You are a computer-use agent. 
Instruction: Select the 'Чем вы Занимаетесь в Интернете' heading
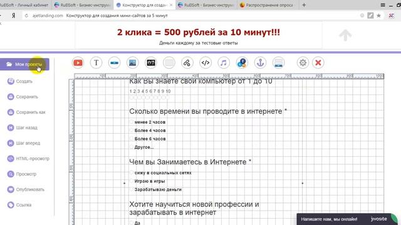tap(190, 162)
